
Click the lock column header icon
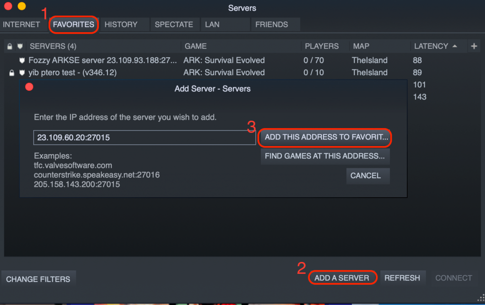point(10,46)
